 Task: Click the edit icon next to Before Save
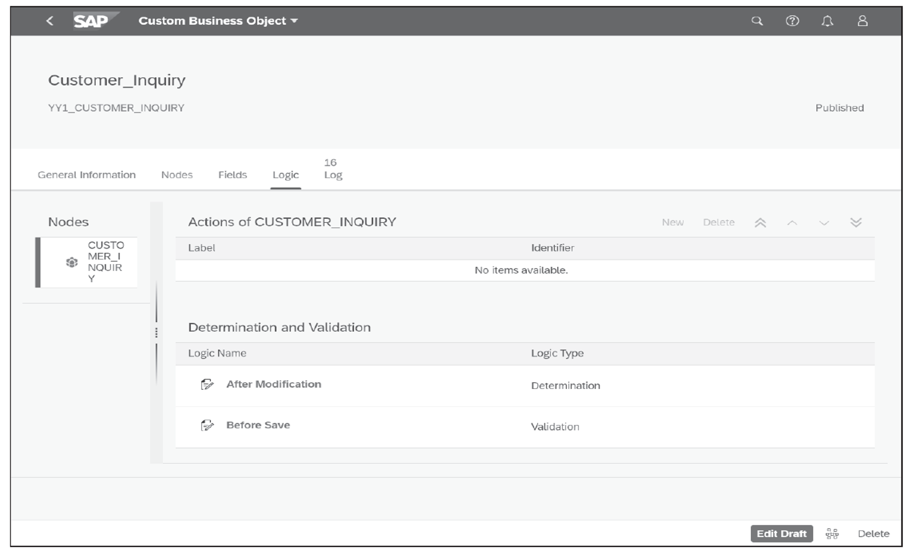207,425
